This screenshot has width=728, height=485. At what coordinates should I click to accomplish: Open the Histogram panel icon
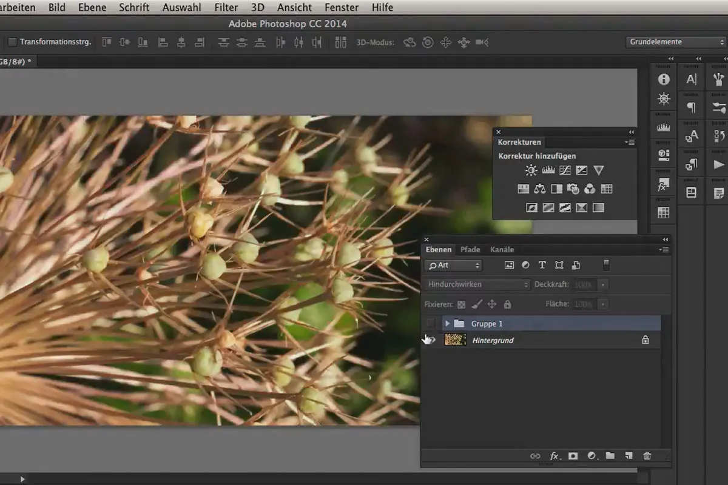coord(664,127)
